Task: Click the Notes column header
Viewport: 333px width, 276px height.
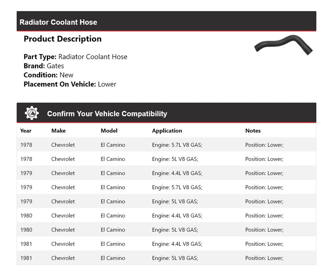Action: coord(253,131)
